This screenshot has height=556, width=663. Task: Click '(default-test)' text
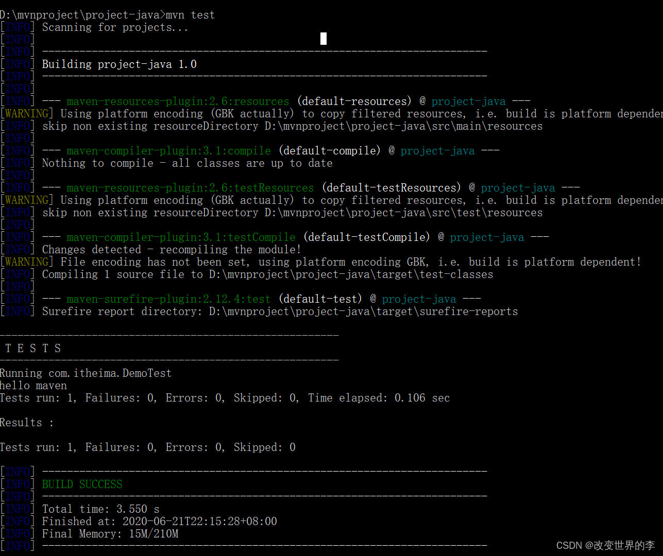320,299
